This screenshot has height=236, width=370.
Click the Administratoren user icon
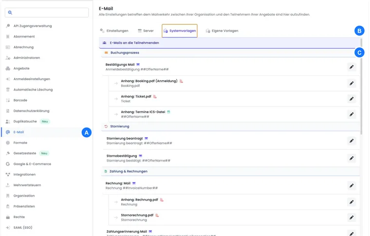(8, 58)
